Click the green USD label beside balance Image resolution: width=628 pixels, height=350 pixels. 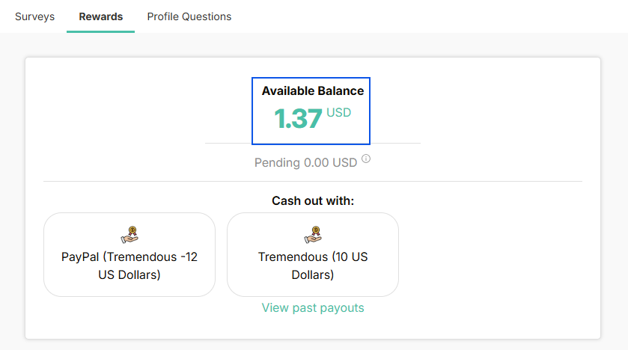[338, 113]
